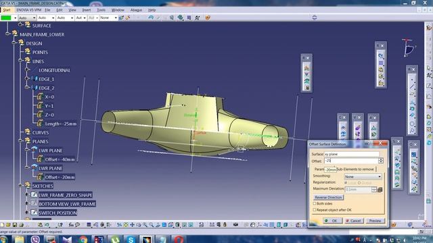Image resolution: width=433 pixels, height=243 pixels.
Task: Click OK in Offset Surface Definition dialog
Action: coord(332,221)
